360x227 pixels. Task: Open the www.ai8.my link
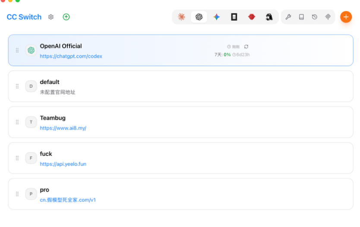[63, 128]
